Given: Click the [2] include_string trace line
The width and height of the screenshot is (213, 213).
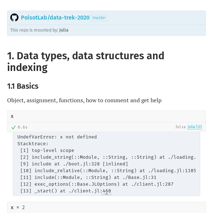Looking at the screenshot, I should tap(108, 157).
